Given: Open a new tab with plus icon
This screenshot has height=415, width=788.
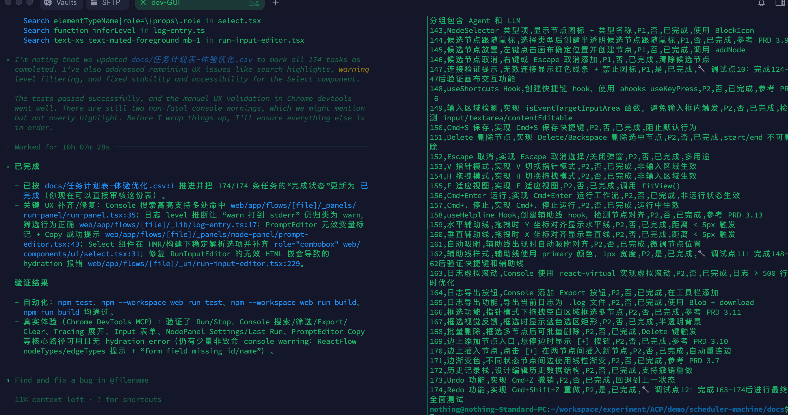Looking at the screenshot, I should click(275, 3).
